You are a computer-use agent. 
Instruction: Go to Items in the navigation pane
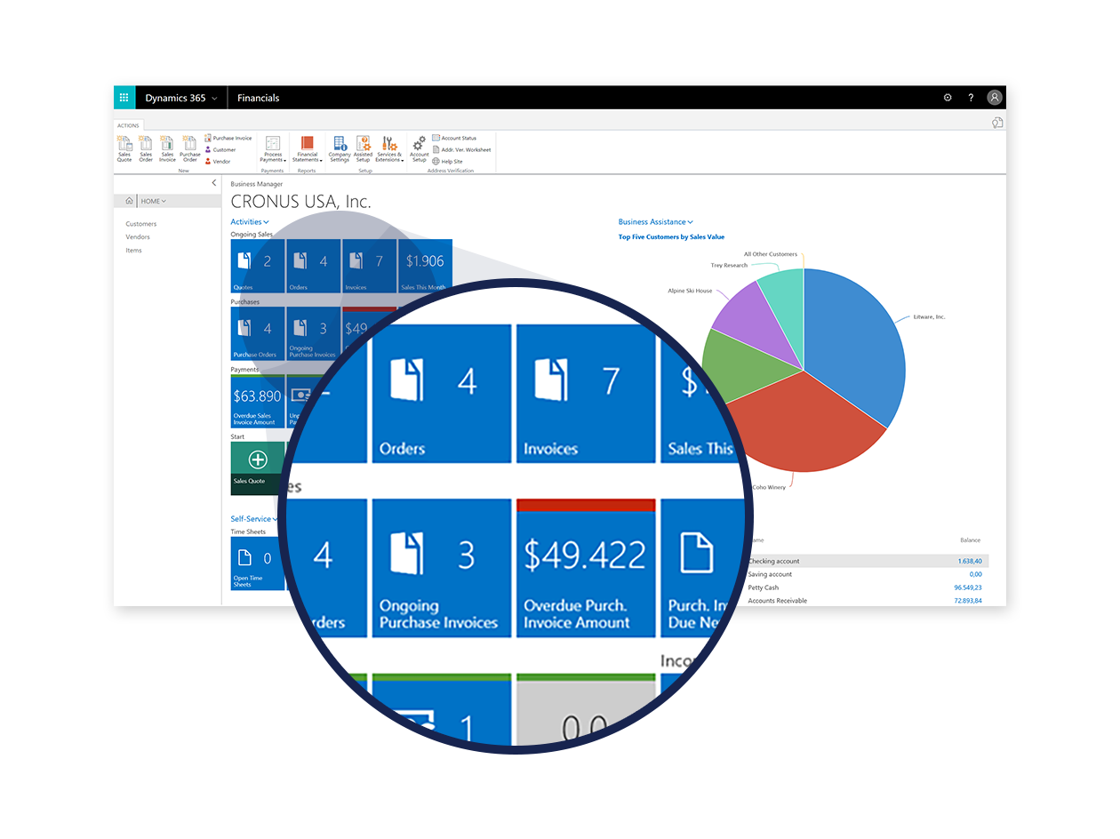133,251
